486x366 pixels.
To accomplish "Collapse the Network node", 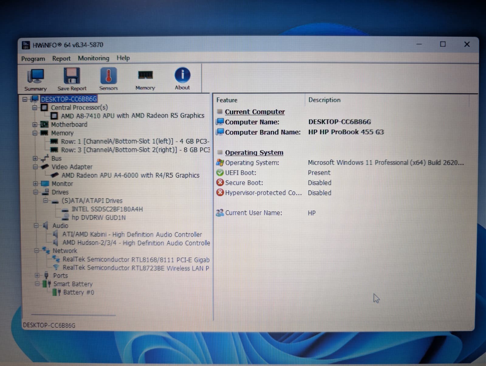I will [x=36, y=251].
